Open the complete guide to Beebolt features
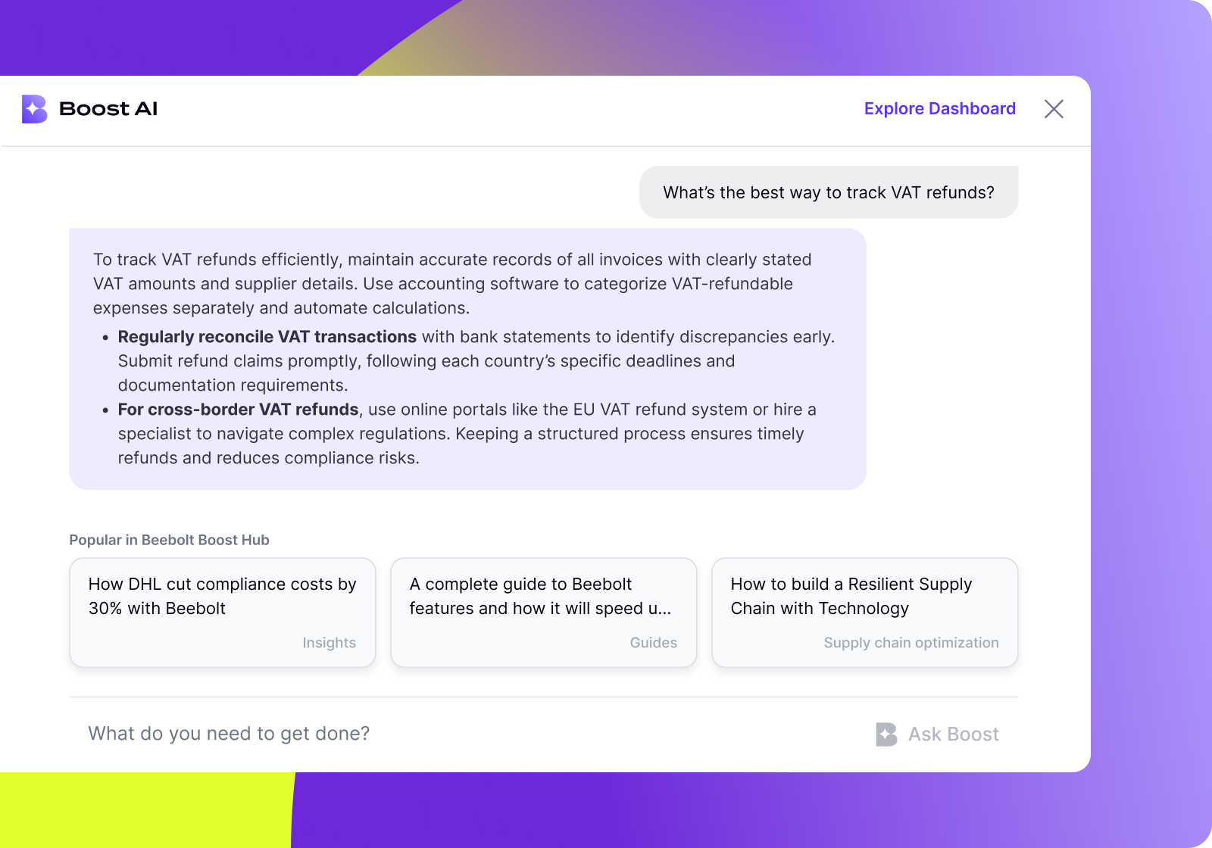This screenshot has width=1212, height=848. (x=543, y=612)
